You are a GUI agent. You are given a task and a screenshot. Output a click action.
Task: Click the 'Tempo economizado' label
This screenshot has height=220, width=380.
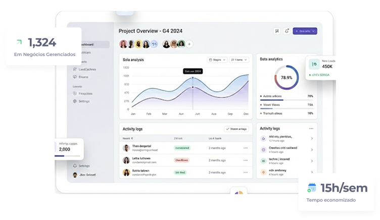coord(331,200)
